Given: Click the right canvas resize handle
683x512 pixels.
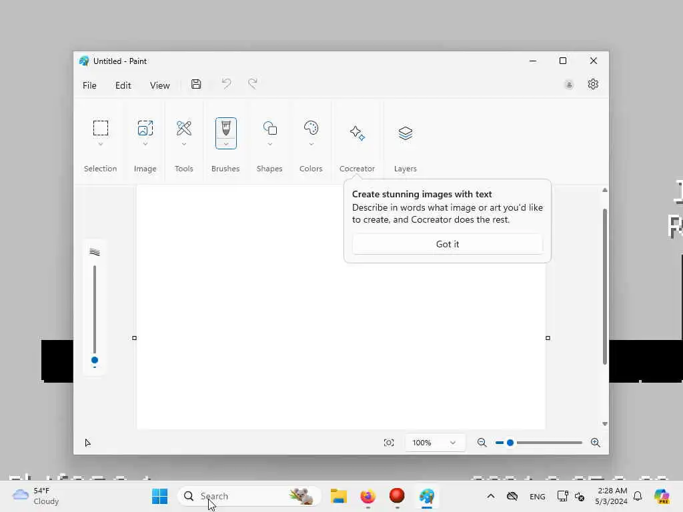Looking at the screenshot, I should pos(548,338).
